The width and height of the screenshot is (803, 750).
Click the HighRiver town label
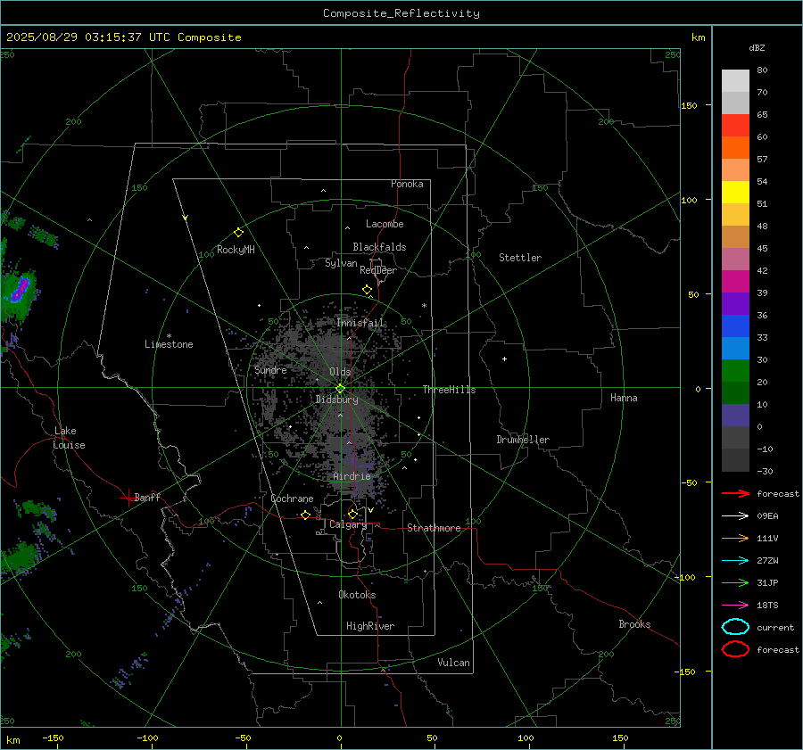[x=370, y=626]
